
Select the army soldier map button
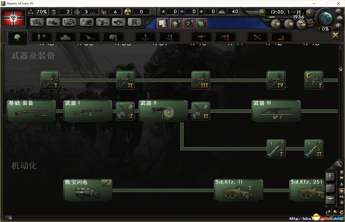point(330,177)
